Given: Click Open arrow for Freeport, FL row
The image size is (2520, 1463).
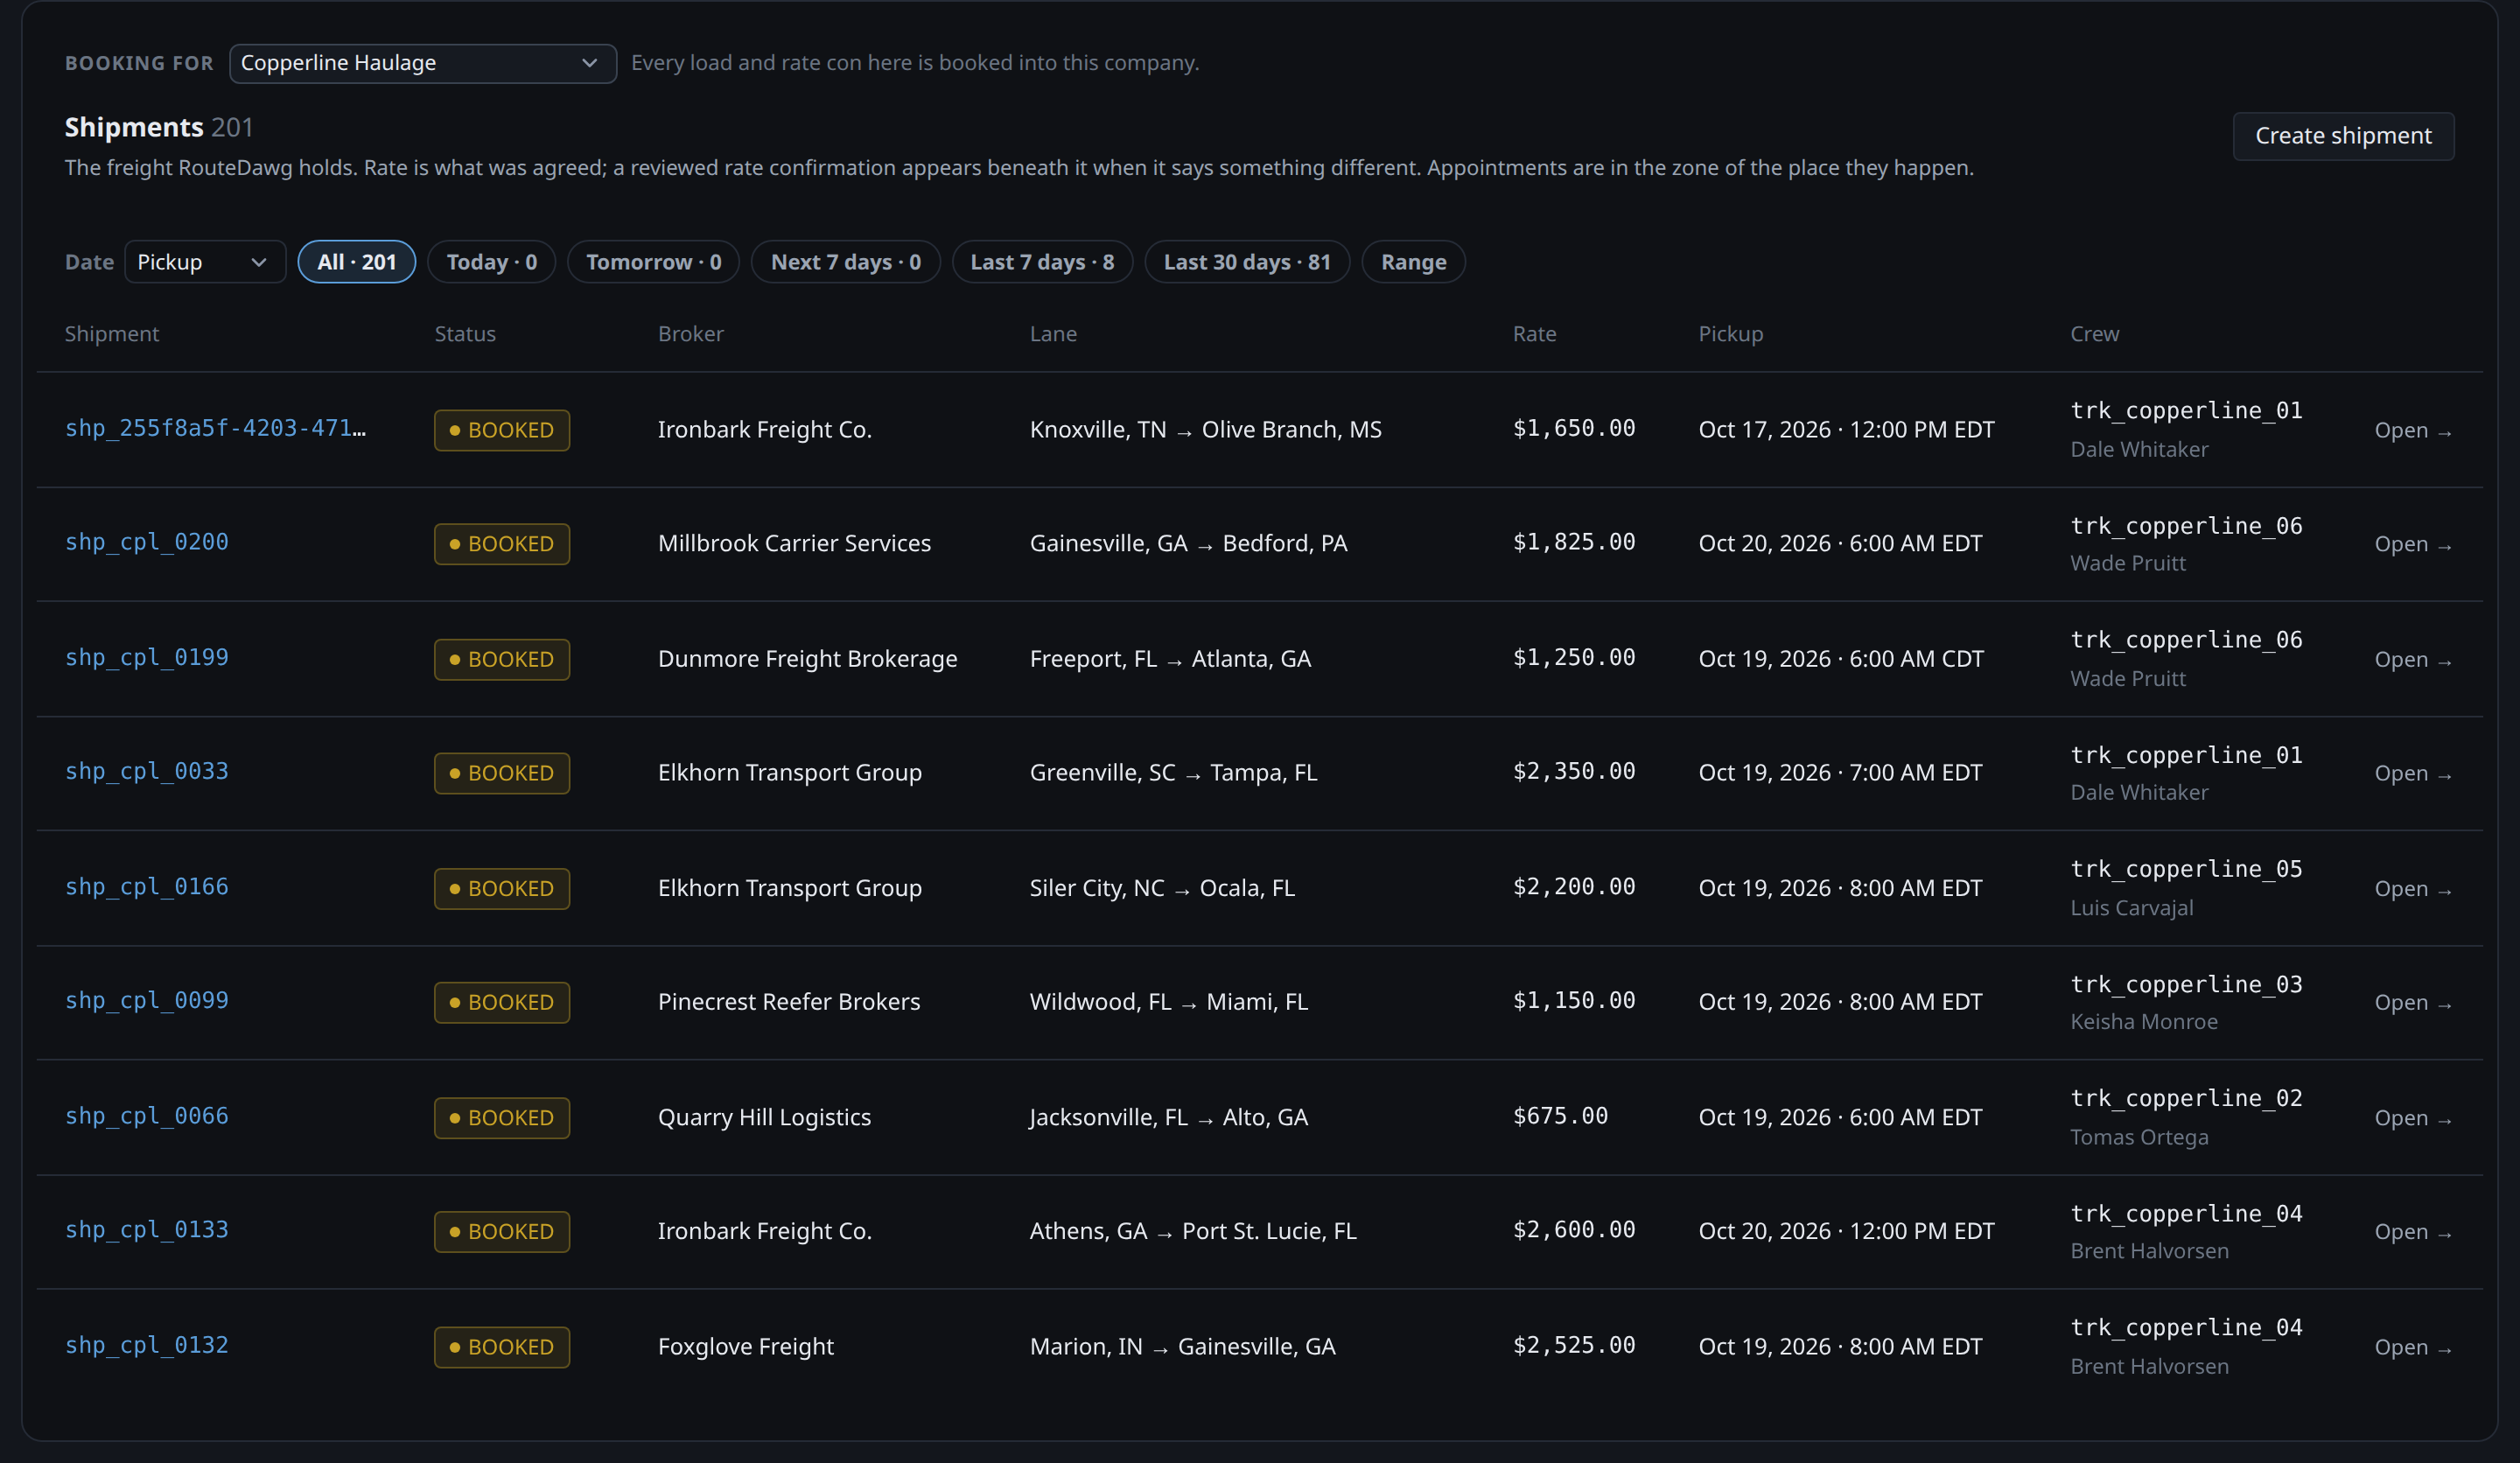Looking at the screenshot, I should [x=2412, y=660].
